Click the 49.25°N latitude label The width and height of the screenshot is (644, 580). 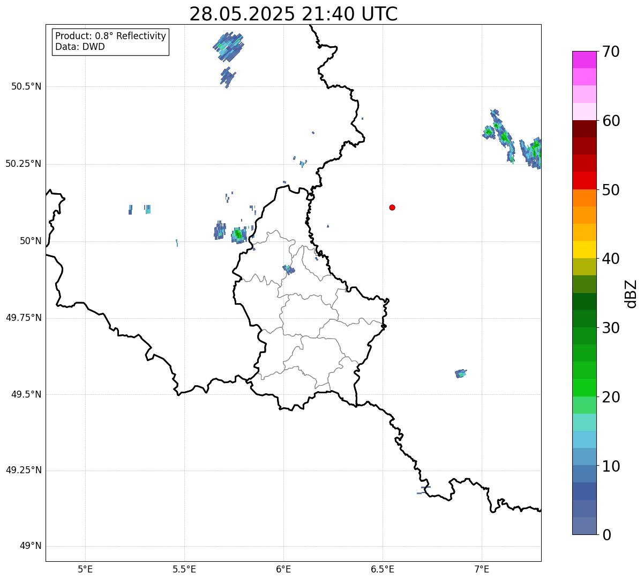[x=24, y=470]
